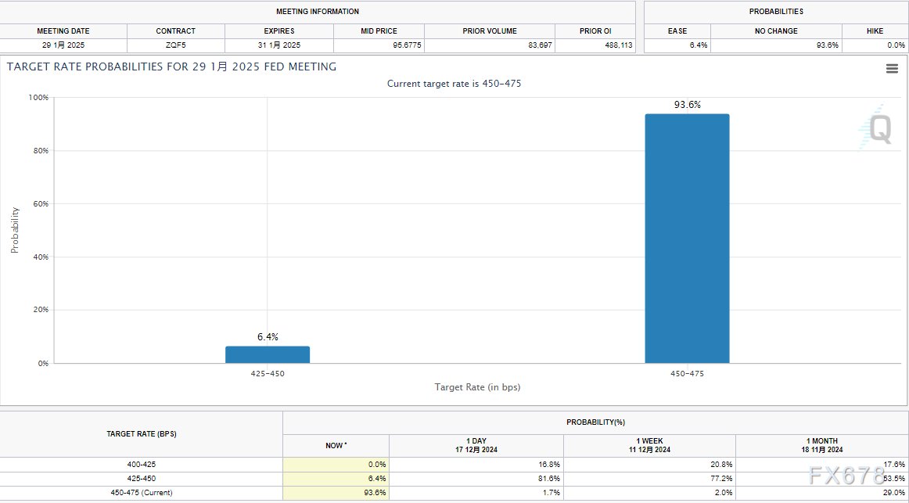Click the chart title for 29 1月 2025 meeting

point(172,67)
